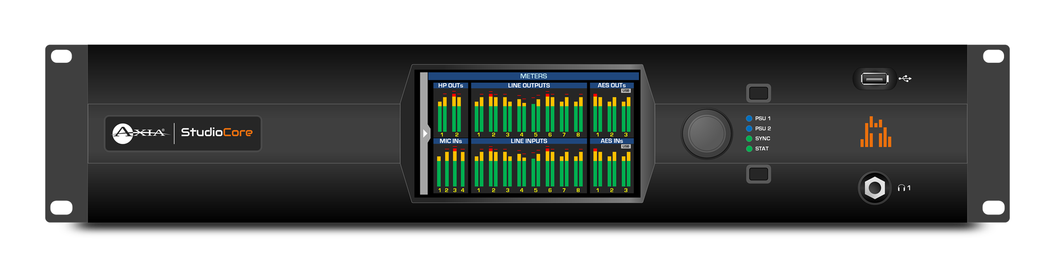The height and width of the screenshot is (267, 1055).
Task: Click the round rotary control knob
Action: [x=707, y=133]
